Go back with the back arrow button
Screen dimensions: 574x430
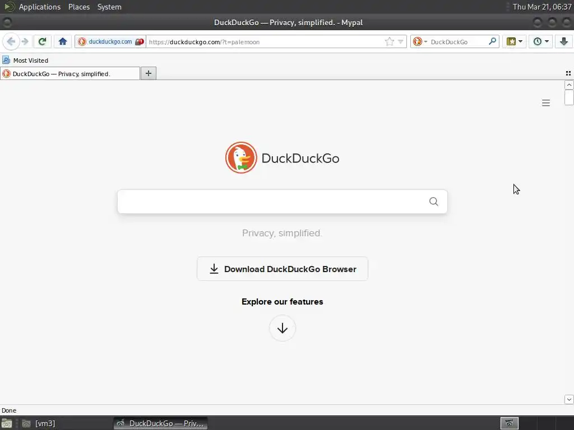11,41
